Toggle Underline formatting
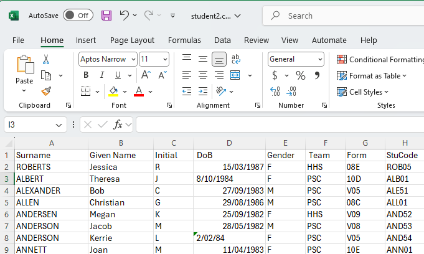Screen dimensions: 424x254 pos(118,75)
